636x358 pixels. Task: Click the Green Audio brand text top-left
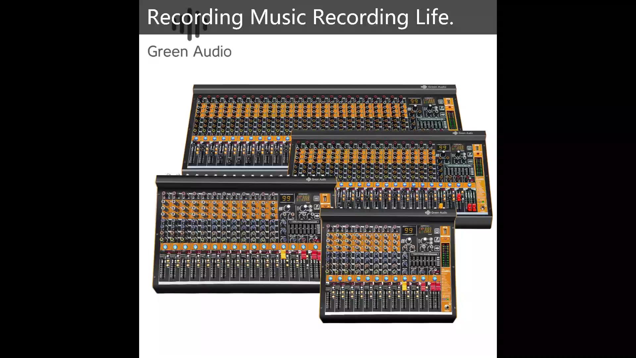(x=189, y=52)
